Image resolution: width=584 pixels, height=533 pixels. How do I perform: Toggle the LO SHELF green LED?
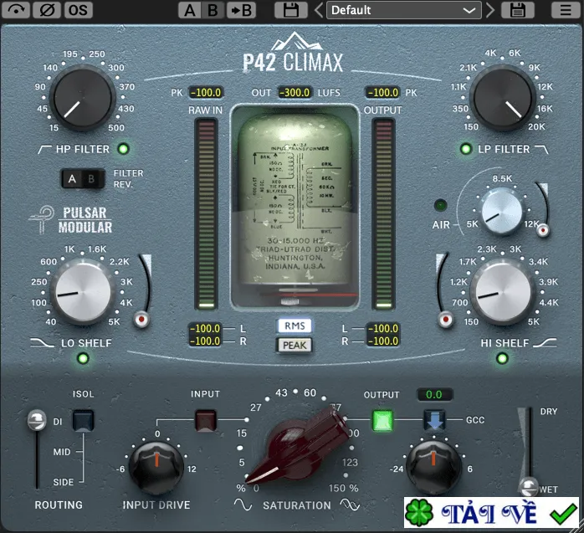[83, 358]
